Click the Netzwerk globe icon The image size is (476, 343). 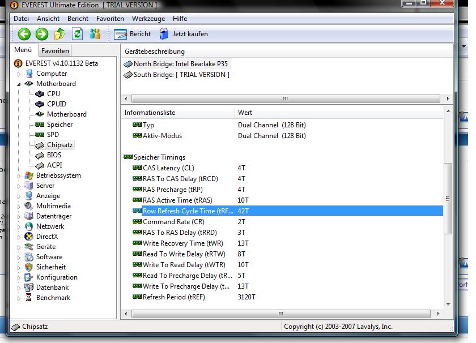pos(29,226)
